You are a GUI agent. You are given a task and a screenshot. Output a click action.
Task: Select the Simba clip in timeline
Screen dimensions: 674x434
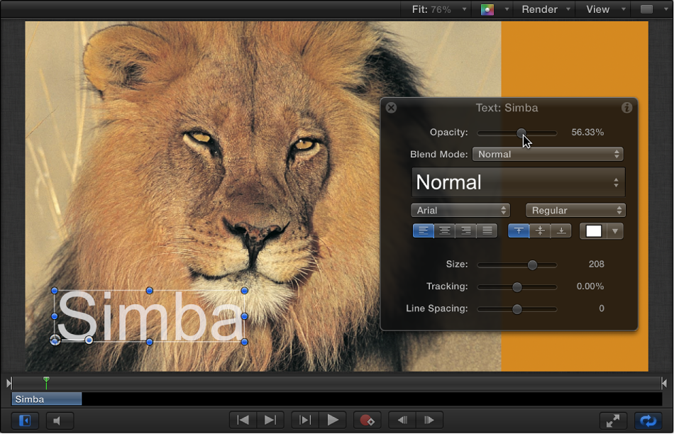pos(47,399)
